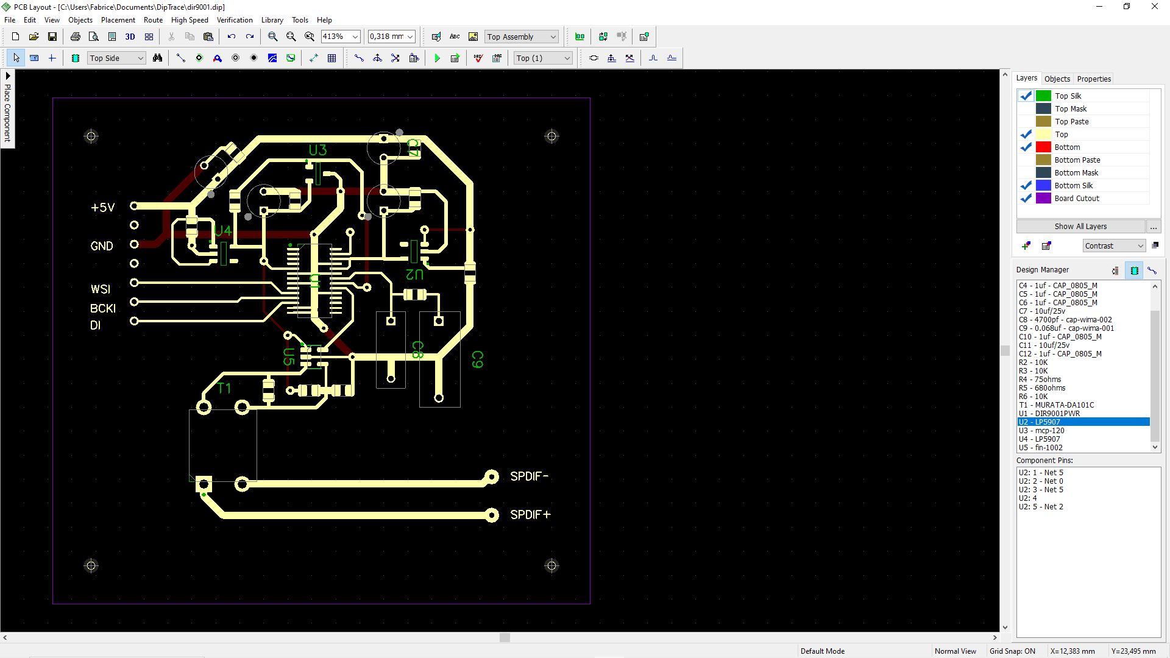Run the DRC check with red checkmark
Image resolution: width=1170 pixels, height=658 pixels.
[x=478, y=58]
